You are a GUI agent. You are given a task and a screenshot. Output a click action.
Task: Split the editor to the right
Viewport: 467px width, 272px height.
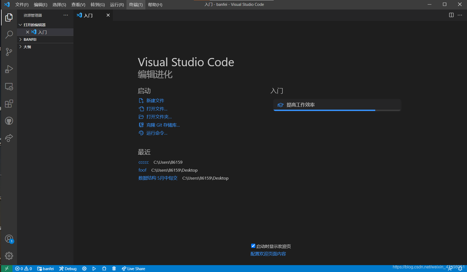[451, 15]
